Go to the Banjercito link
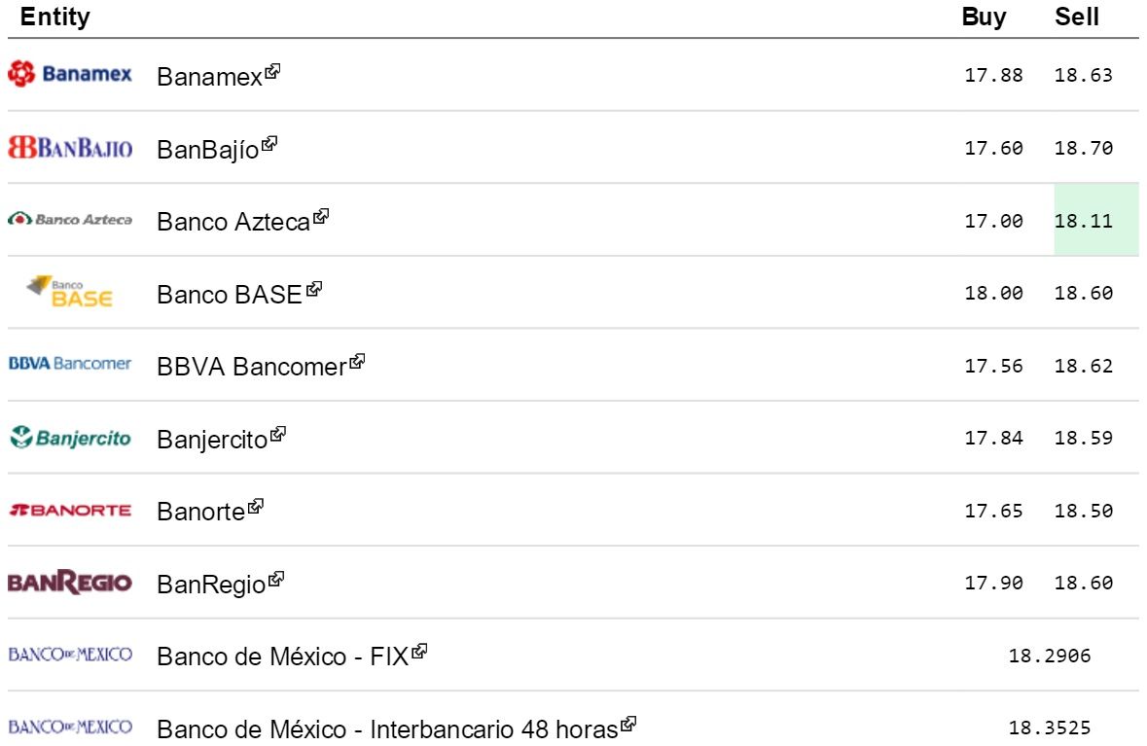Viewport: 1147px width, 746px height. (212, 439)
